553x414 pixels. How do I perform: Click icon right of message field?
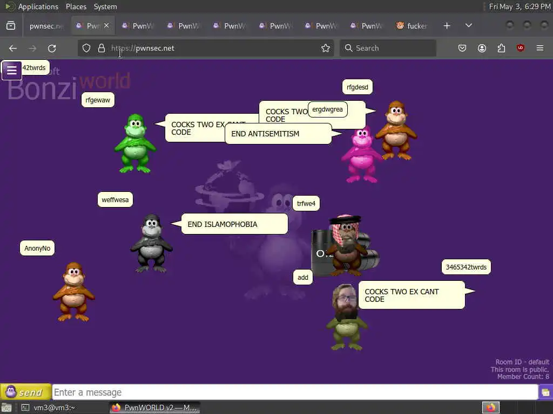tap(545, 392)
